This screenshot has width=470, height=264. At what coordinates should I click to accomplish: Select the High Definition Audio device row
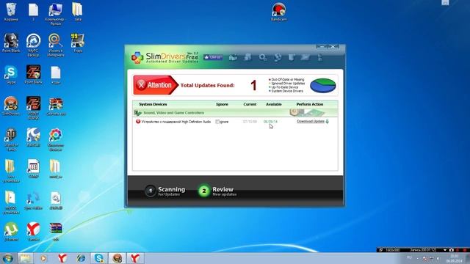[235, 122]
